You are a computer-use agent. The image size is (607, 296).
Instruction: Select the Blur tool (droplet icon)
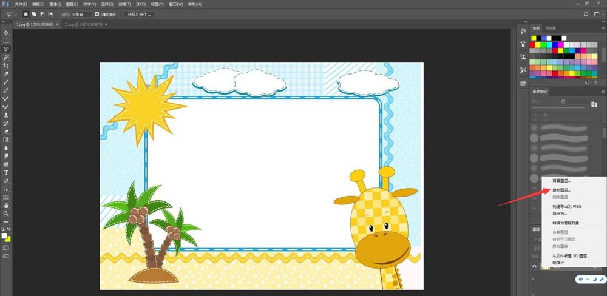[6, 148]
